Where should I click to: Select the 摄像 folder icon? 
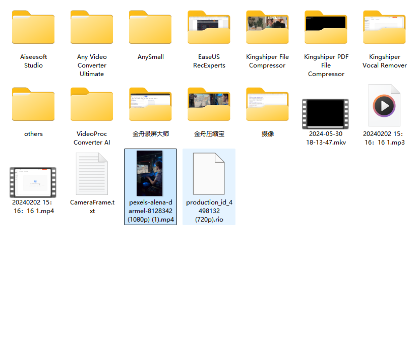(267, 104)
